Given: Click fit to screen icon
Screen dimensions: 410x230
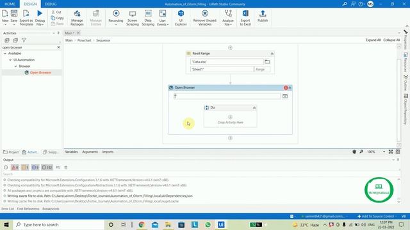Looking at the screenshot, I should [391, 152].
